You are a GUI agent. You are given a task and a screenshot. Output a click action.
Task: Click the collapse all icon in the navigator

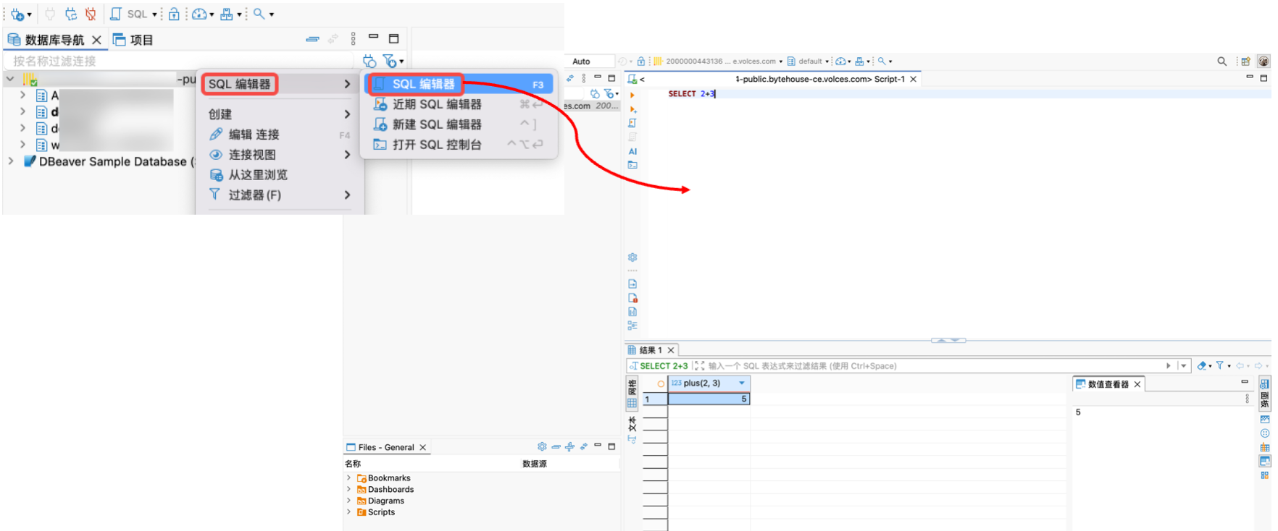[x=312, y=39]
